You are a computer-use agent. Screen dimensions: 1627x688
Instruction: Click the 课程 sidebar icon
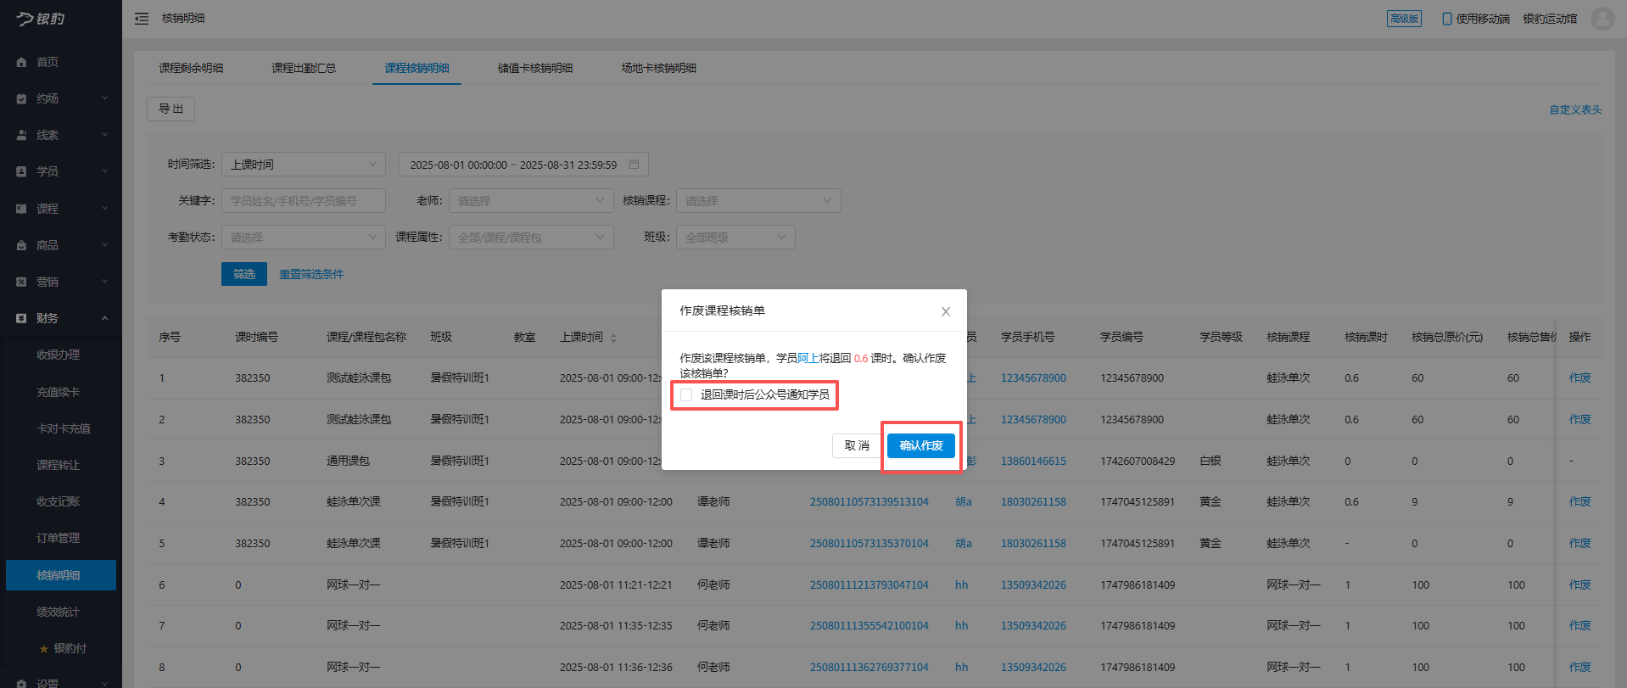pos(21,209)
